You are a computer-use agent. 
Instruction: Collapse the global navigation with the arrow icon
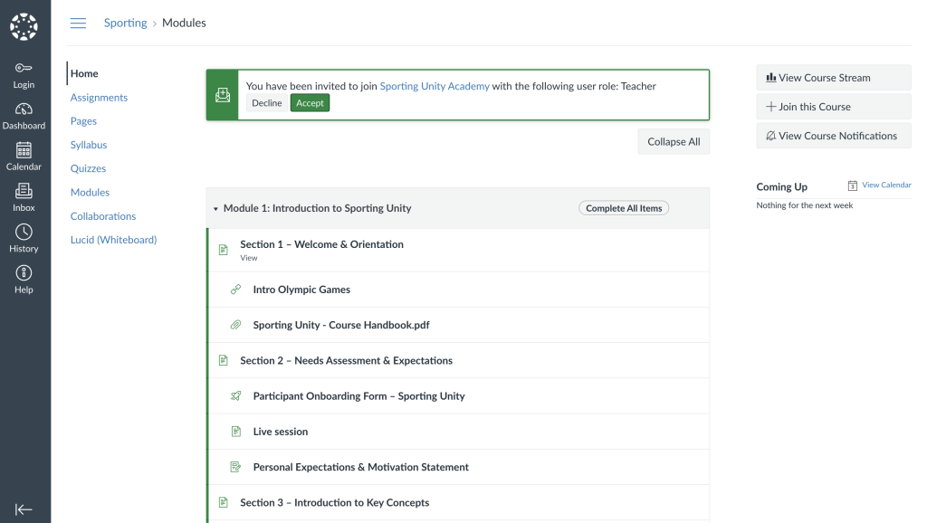pos(24,509)
